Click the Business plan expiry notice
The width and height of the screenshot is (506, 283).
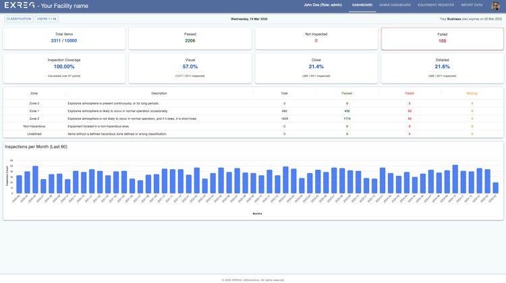tap(471, 19)
